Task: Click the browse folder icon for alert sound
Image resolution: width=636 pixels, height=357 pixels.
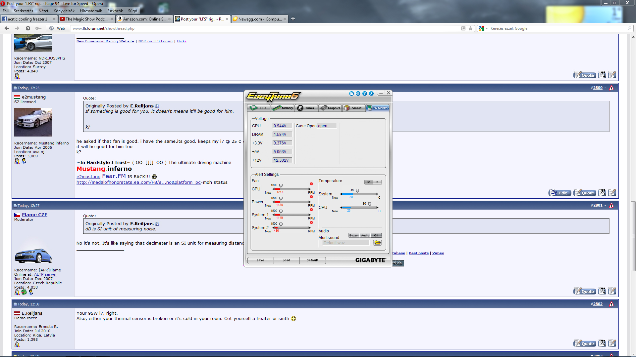Action: pyautogui.click(x=377, y=243)
